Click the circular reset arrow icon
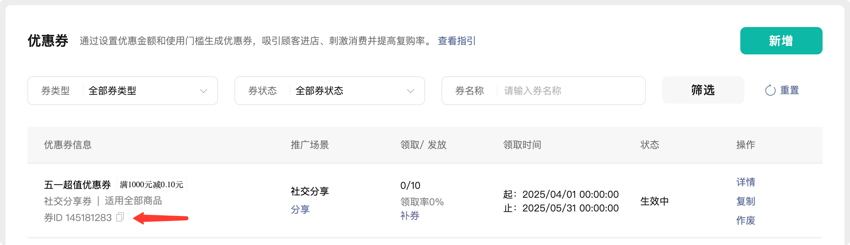Image resolution: width=850 pixels, height=245 pixels. (x=770, y=91)
